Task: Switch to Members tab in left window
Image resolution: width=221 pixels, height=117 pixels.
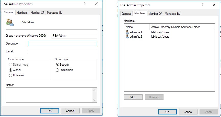Action: coord(22,13)
